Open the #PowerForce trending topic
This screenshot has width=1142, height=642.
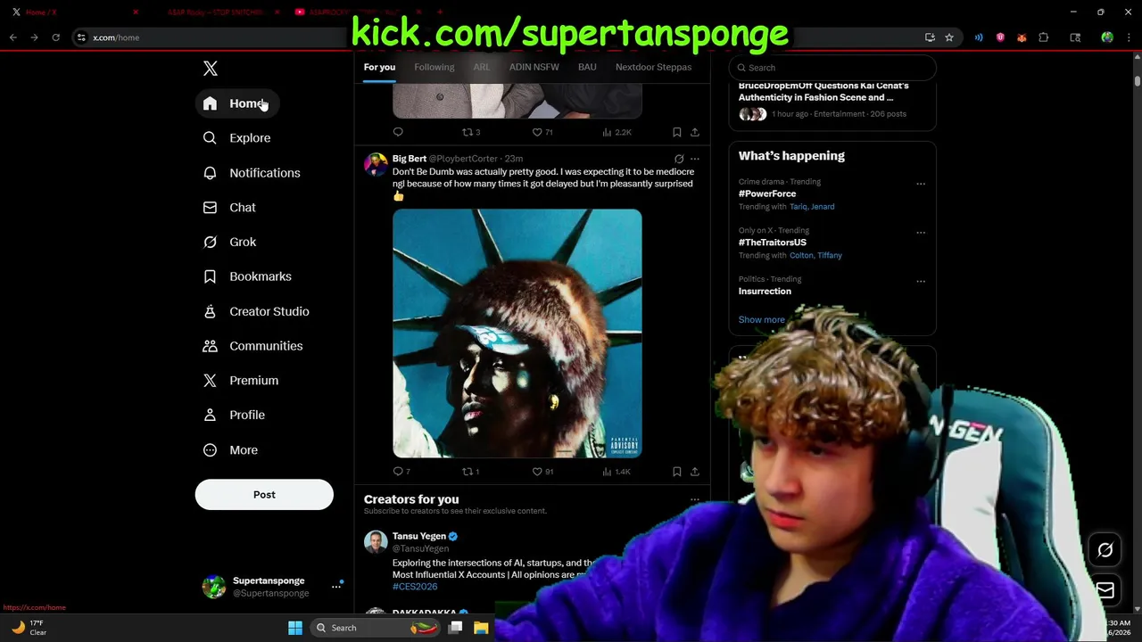tap(767, 193)
